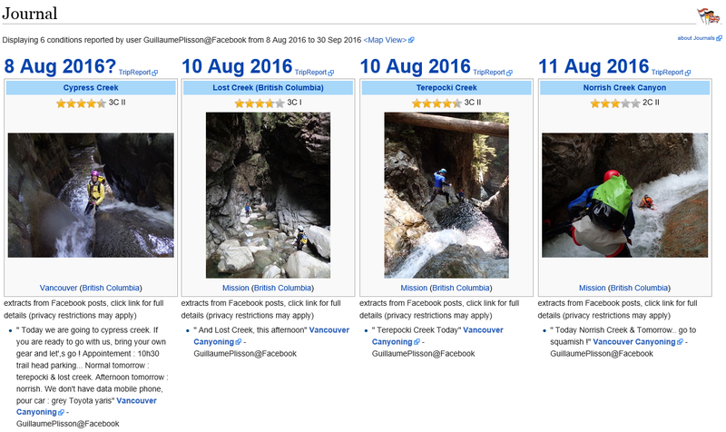Image resolution: width=726 pixels, height=432 pixels.
Task: Open the Cypress Creek title link
Action: tap(91, 87)
